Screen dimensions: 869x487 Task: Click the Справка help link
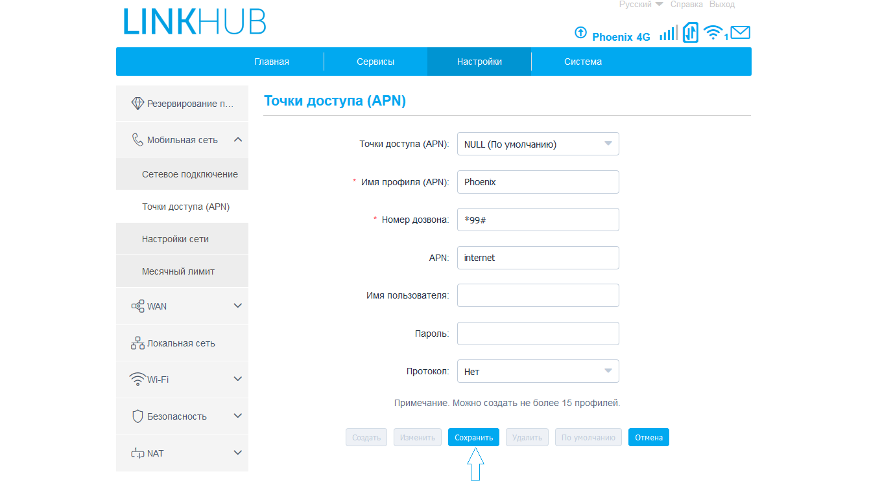(x=687, y=5)
